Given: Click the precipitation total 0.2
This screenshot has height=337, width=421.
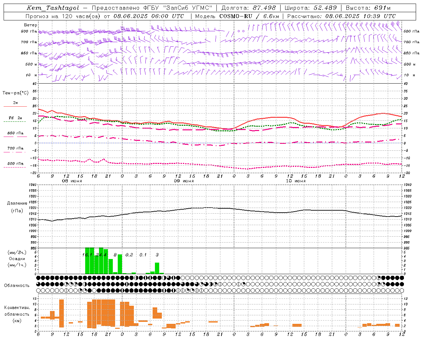Looking at the screenshot, I should click(129, 255).
